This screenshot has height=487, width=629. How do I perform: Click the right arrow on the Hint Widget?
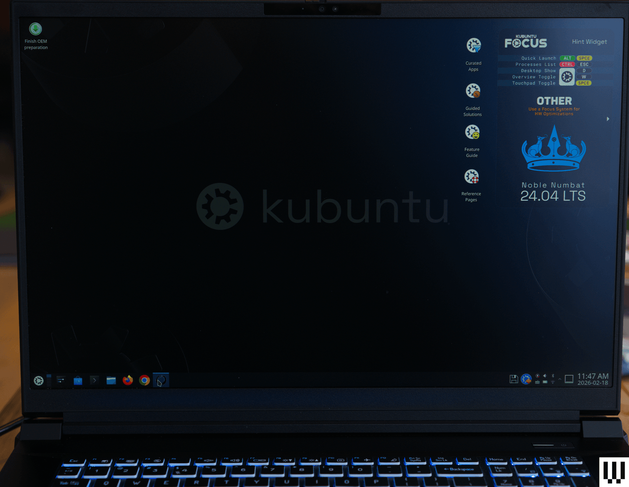[x=608, y=119]
